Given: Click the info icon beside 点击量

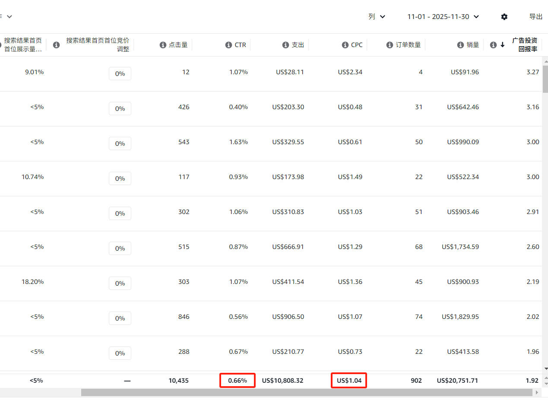Looking at the screenshot, I should 163,45.
